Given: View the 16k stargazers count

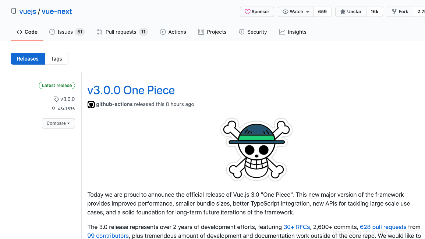Looking at the screenshot, I should (374, 12).
